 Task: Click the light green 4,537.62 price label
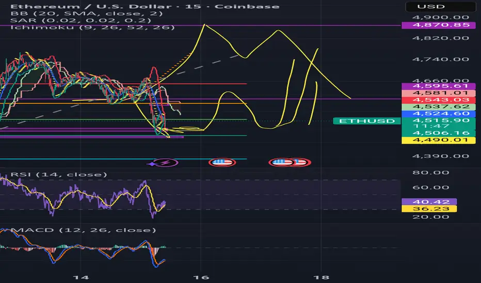439,107
